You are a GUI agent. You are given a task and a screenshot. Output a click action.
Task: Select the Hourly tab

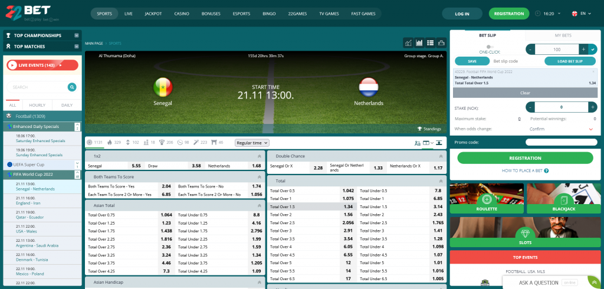click(x=37, y=105)
